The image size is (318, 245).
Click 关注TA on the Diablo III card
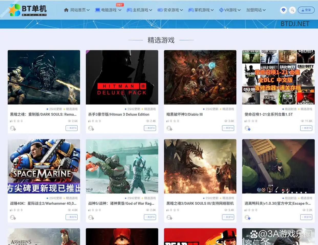pos(228,128)
